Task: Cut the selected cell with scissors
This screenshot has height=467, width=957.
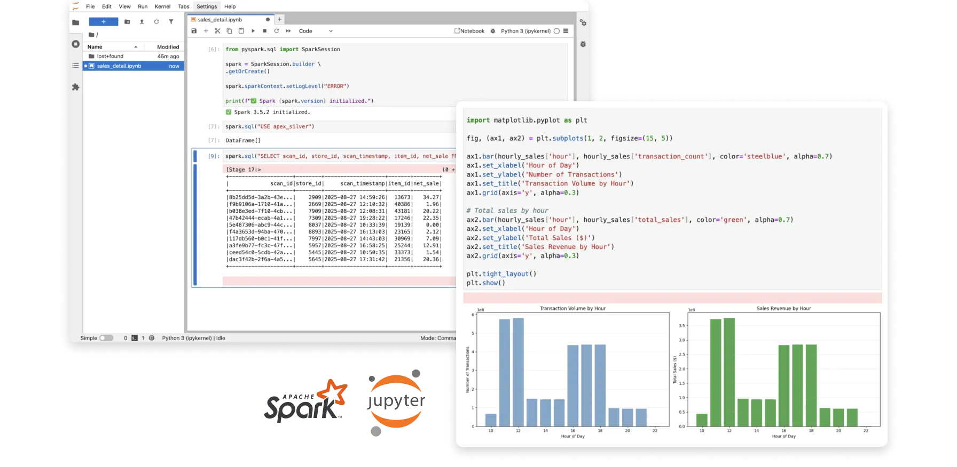Action: point(217,31)
